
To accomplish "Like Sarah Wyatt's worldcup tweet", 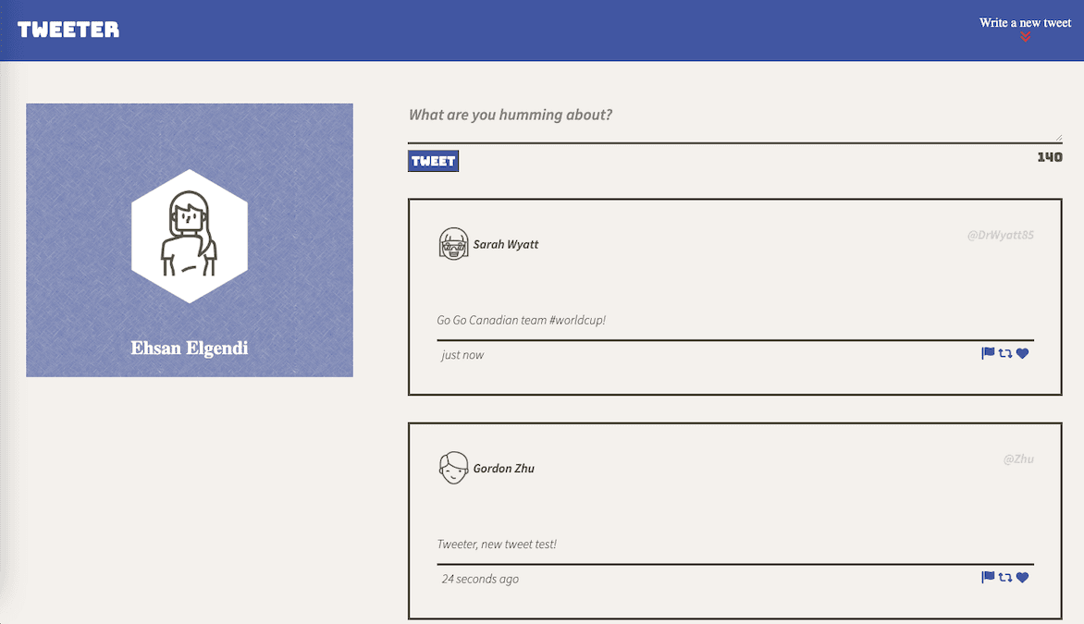I will [1022, 353].
